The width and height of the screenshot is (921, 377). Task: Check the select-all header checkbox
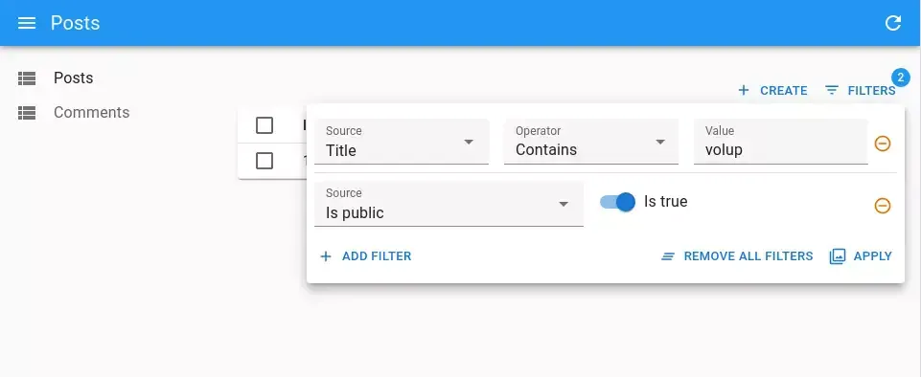[x=265, y=125]
